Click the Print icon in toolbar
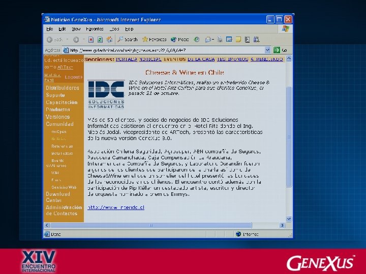Screen dimensions: 366x274 point(220,40)
